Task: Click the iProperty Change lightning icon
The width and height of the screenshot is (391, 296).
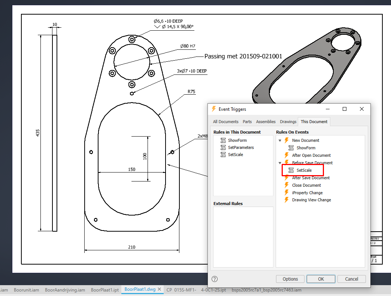Action: point(287,193)
